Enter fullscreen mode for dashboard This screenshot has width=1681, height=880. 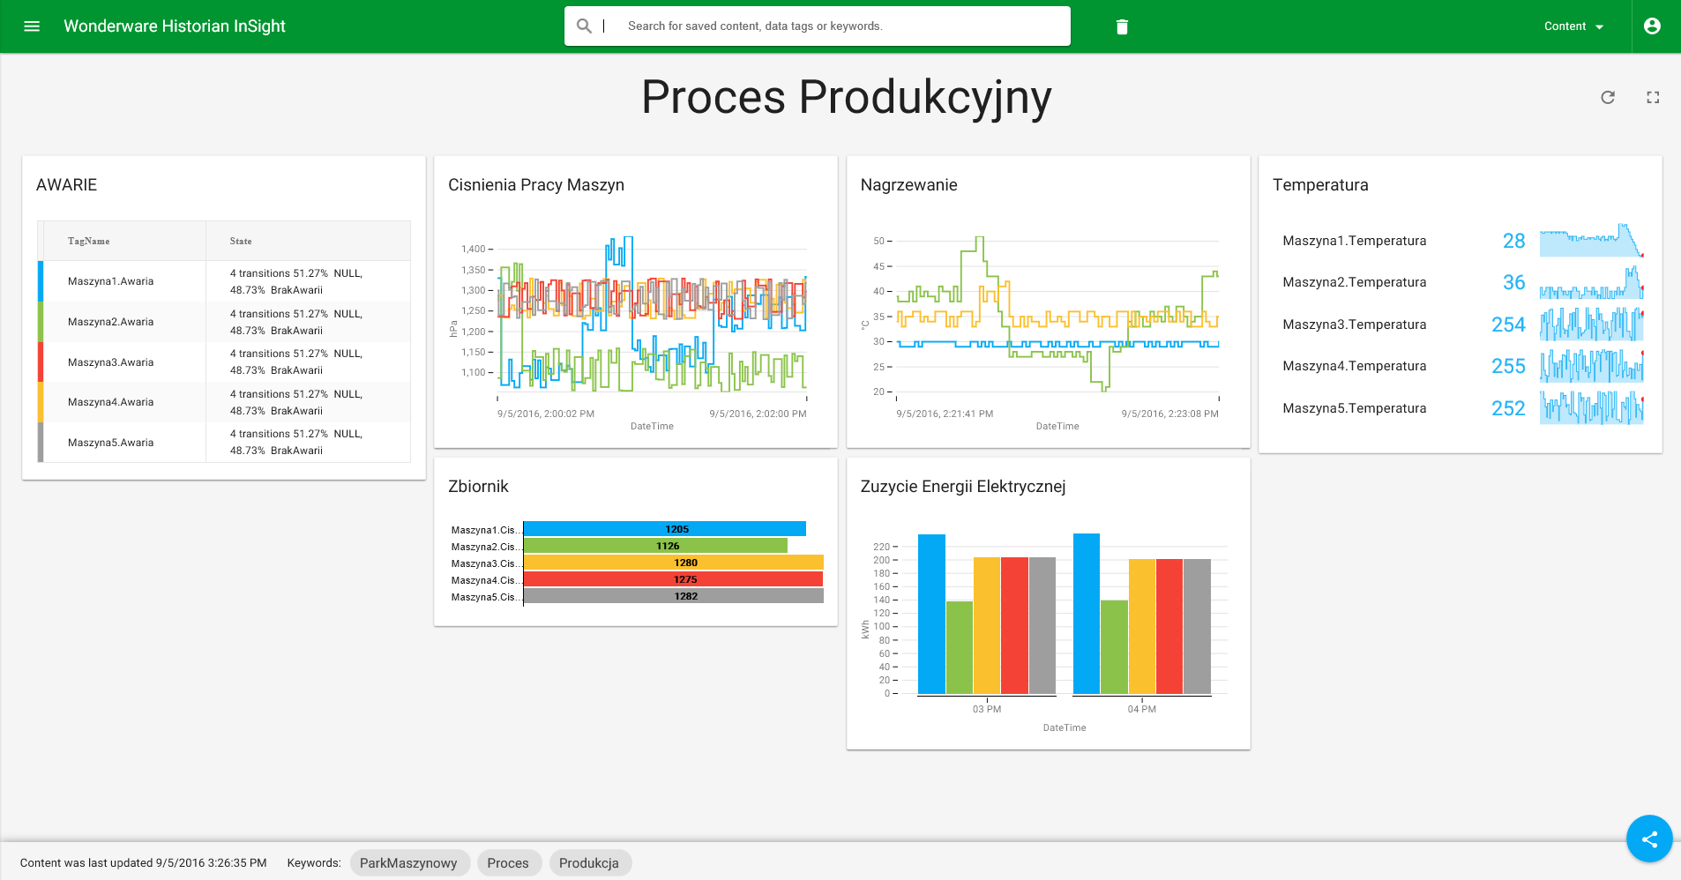(x=1653, y=98)
